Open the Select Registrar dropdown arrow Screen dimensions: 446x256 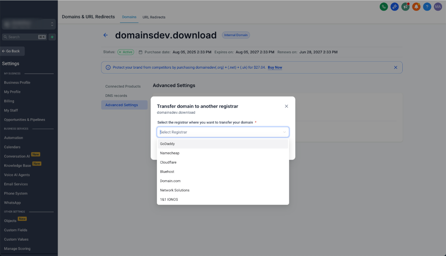285,132
